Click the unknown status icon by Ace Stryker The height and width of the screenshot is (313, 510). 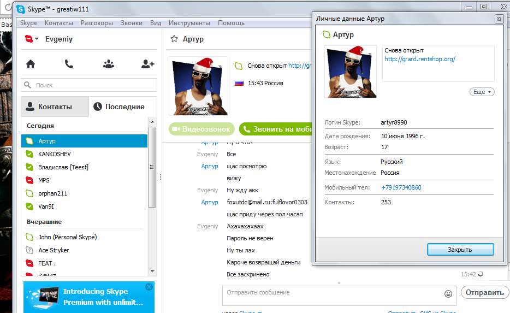pyautogui.click(x=29, y=250)
